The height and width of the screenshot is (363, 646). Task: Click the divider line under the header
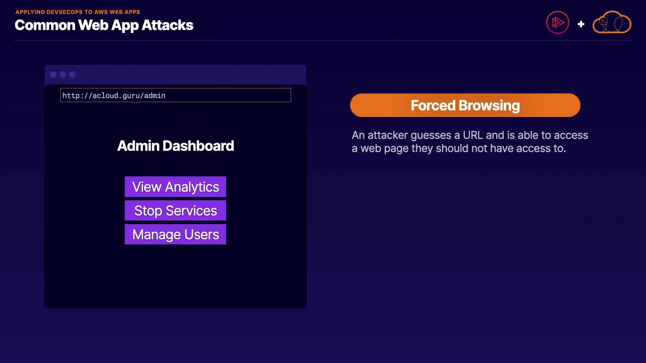point(323,41)
